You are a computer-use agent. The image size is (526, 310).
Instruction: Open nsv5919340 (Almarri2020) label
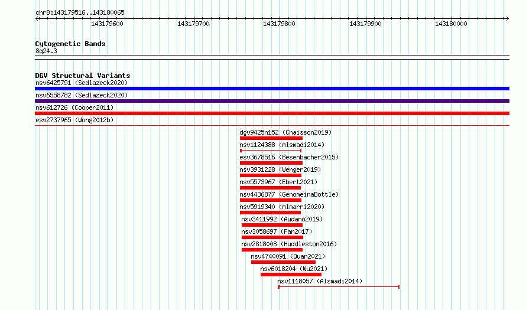click(x=282, y=207)
